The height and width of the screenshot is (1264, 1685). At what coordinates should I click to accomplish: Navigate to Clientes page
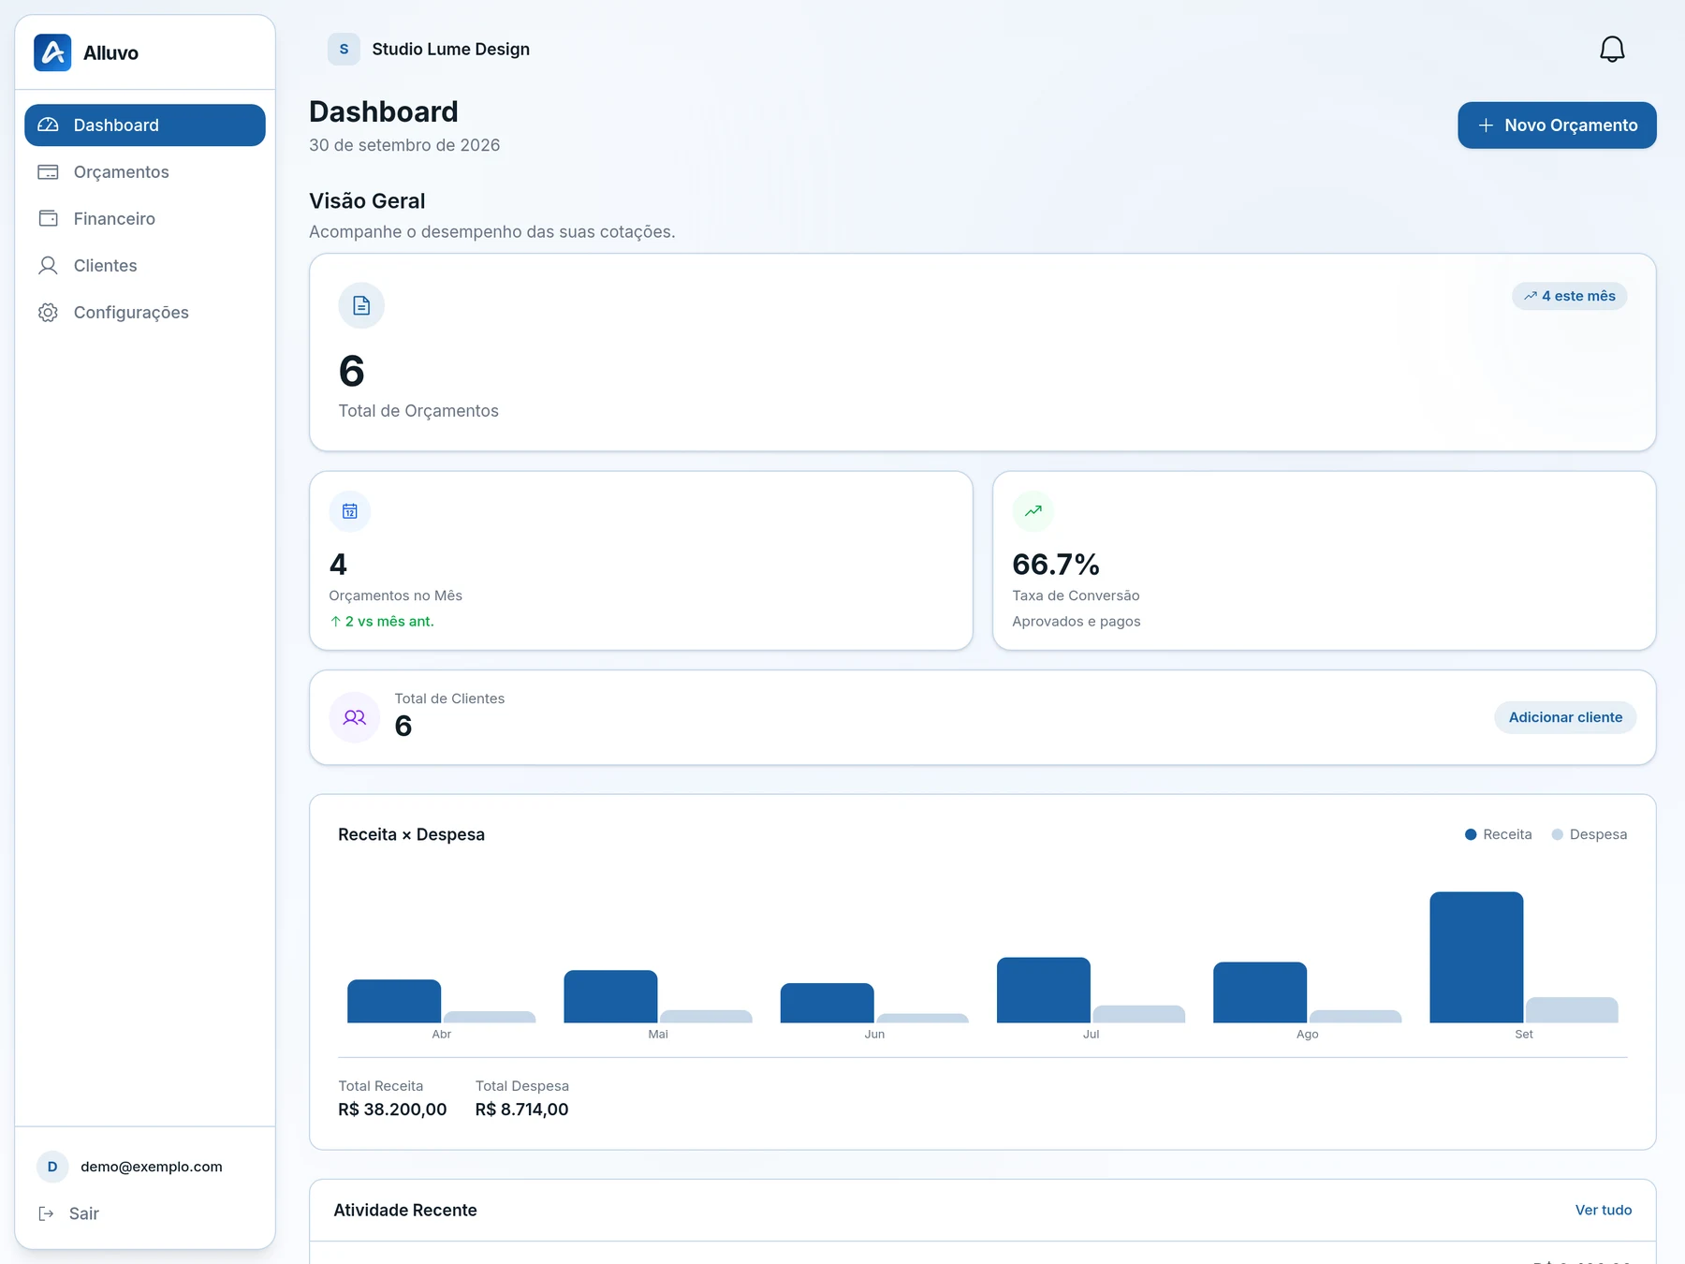coord(145,265)
